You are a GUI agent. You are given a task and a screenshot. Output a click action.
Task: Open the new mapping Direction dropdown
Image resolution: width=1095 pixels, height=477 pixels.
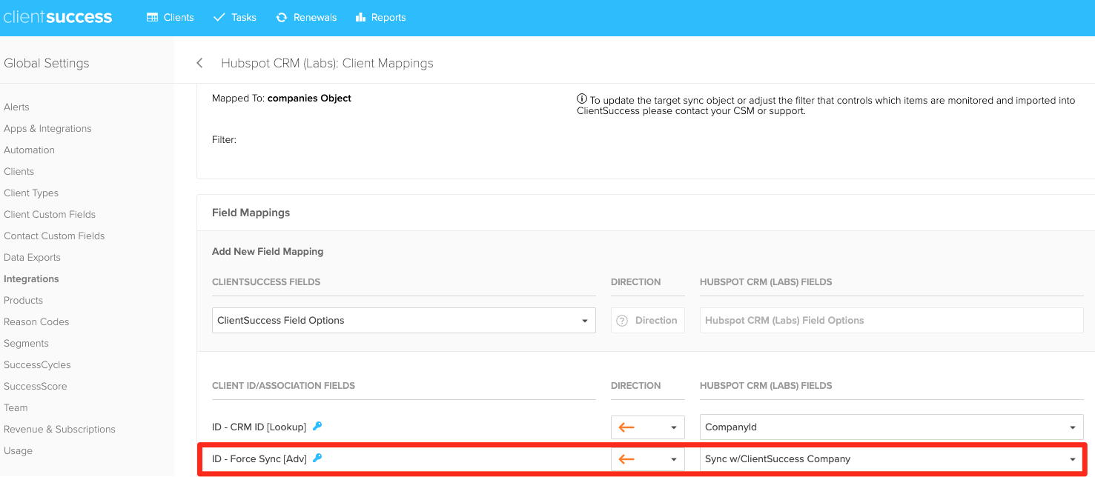[648, 321]
